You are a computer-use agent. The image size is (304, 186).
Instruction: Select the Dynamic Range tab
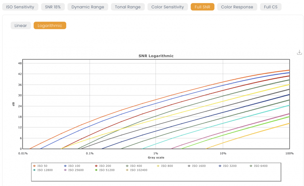pyautogui.click(x=88, y=7)
